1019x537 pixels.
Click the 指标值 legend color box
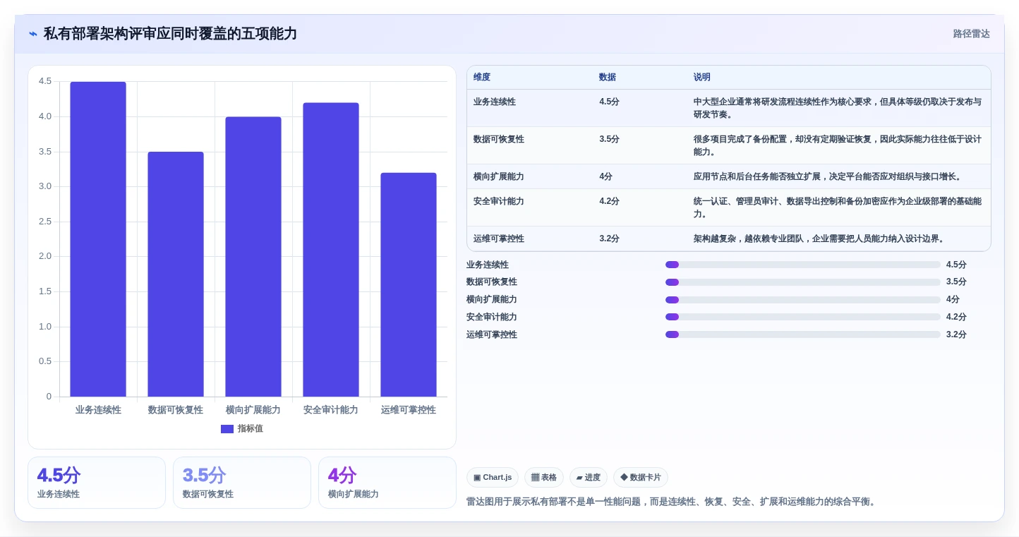pyautogui.click(x=227, y=429)
